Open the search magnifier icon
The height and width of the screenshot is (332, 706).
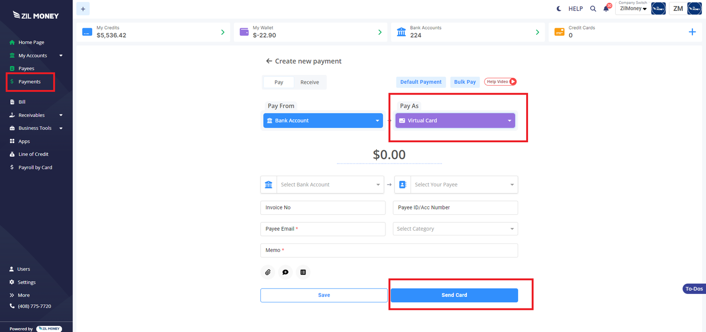pos(593,8)
